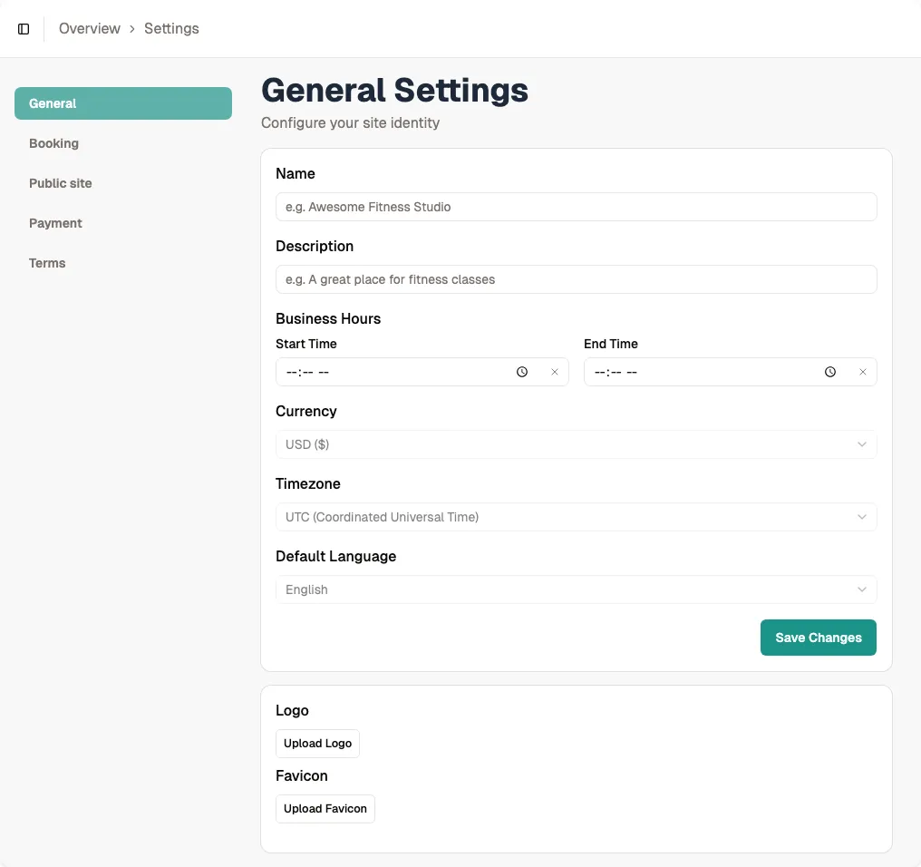The height and width of the screenshot is (867, 921).
Task: Expand the Timezone selector
Action: click(x=577, y=517)
